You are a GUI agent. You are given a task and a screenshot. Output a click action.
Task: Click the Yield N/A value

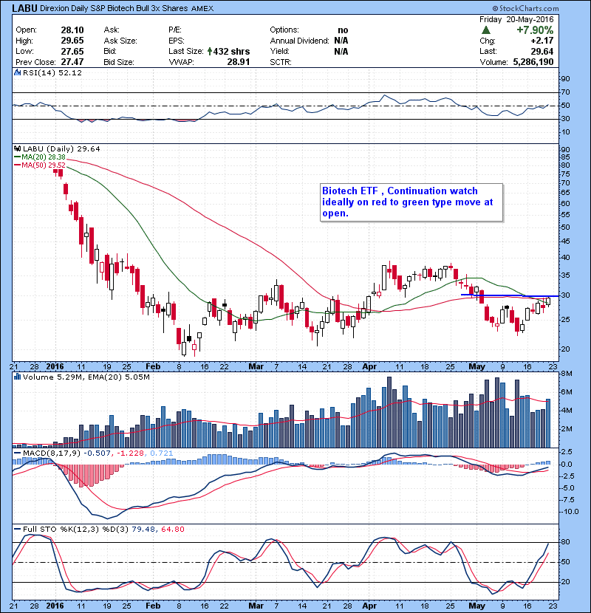click(x=341, y=51)
